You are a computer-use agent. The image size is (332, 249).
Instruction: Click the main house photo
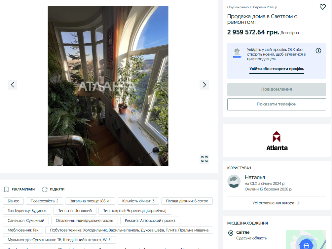[x=108, y=86]
